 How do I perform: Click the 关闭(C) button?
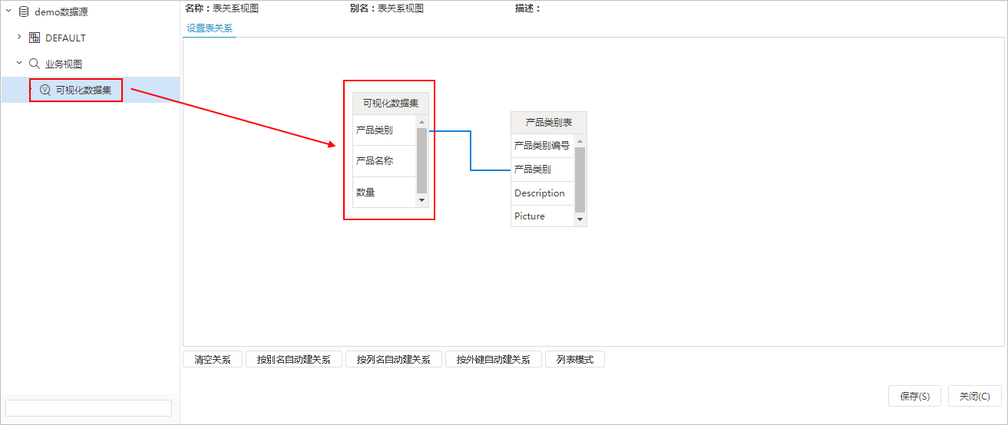click(x=975, y=396)
